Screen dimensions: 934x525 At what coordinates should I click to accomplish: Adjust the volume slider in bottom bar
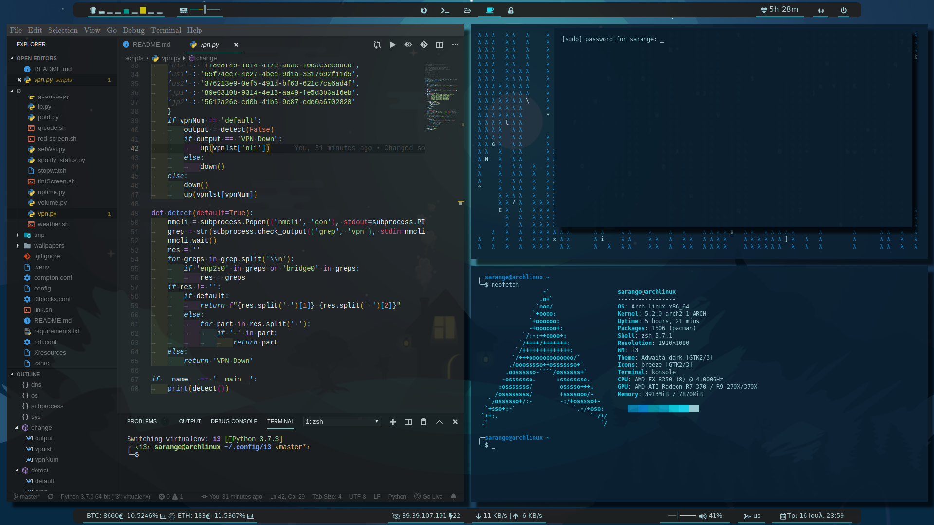tap(681, 516)
